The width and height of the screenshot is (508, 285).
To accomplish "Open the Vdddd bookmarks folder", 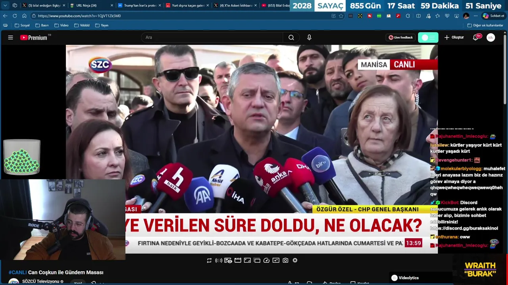I will pos(82,25).
